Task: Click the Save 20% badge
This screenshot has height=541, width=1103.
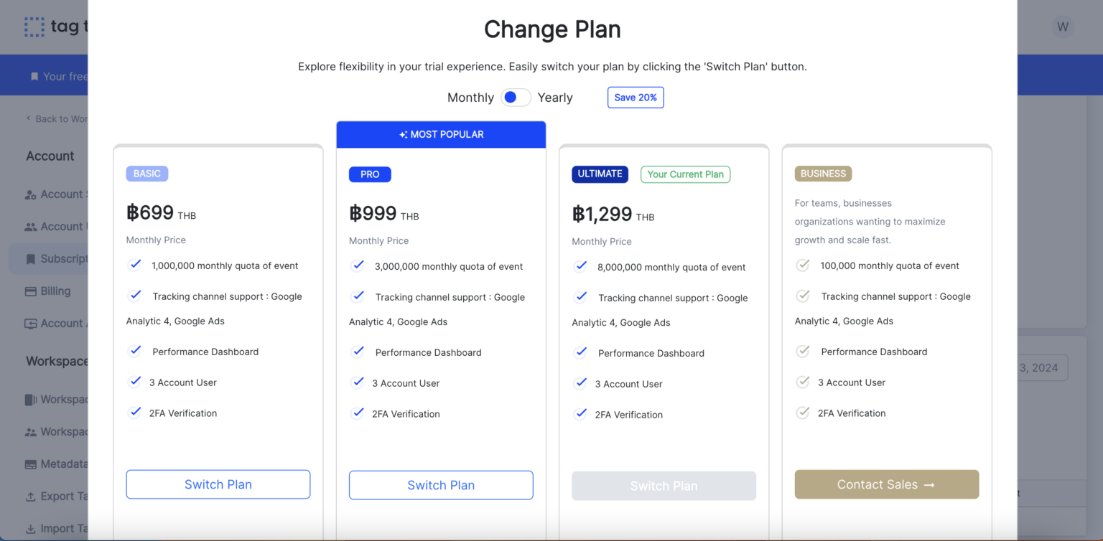Action: 636,97
